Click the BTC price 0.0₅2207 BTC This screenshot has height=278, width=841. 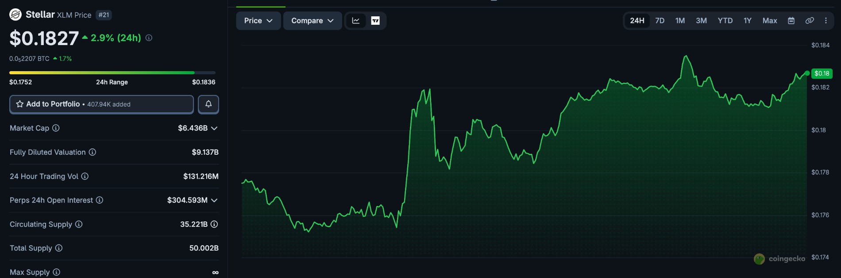pos(29,59)
